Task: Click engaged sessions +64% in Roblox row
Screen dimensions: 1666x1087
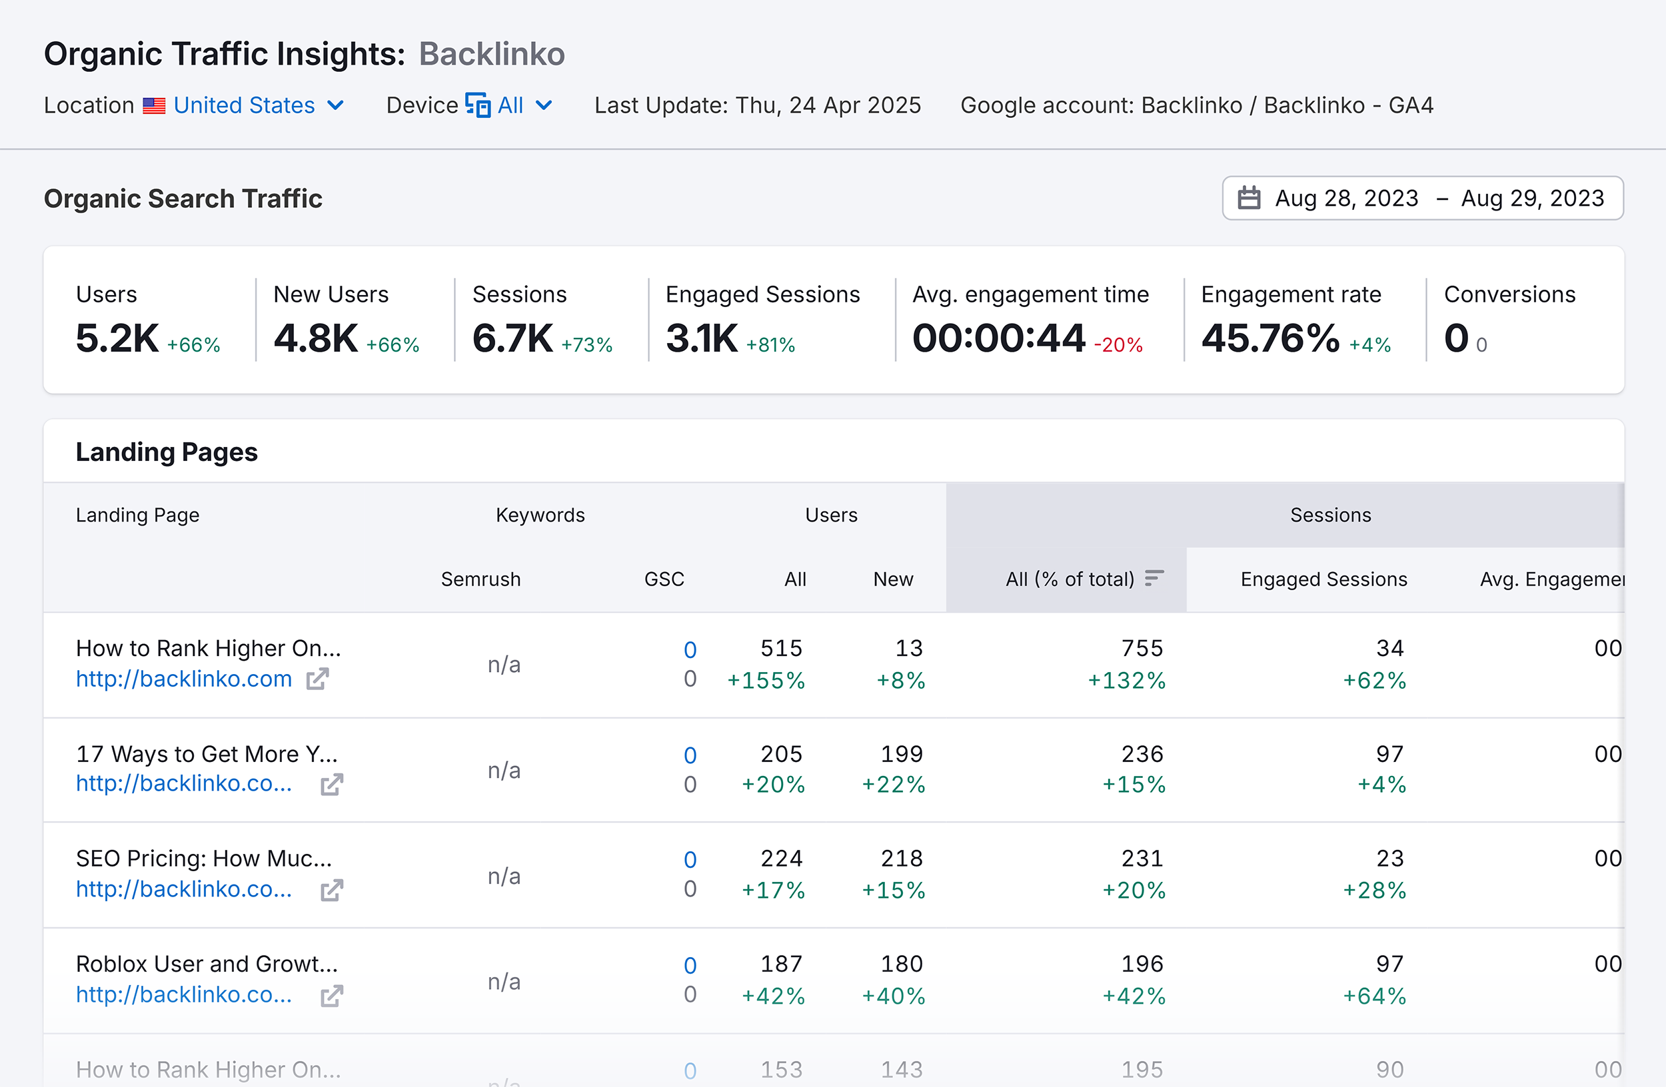Action: pyautogui.click(x=1374, y=996)
